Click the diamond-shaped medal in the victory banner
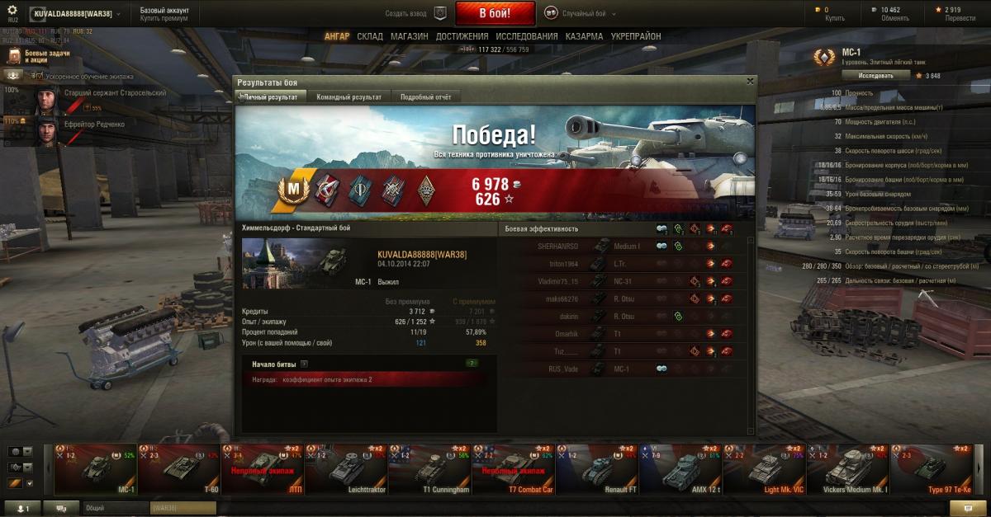 pos(426,188)
